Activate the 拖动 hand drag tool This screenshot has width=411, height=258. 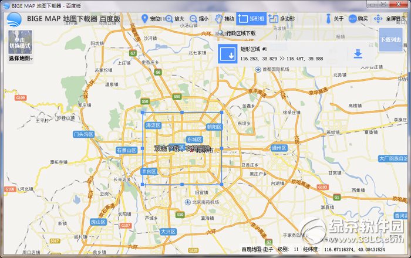[x=224, y=19]
